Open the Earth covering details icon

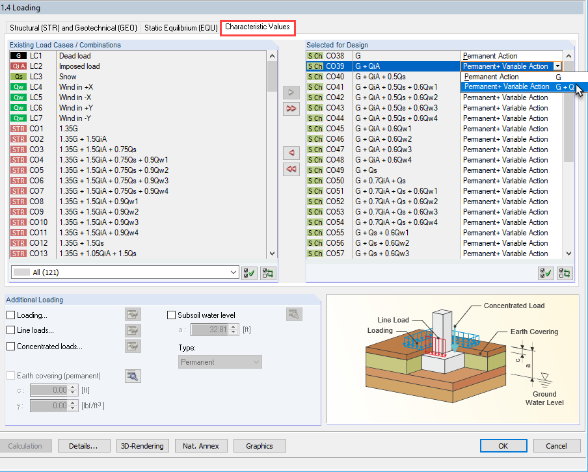133,376
